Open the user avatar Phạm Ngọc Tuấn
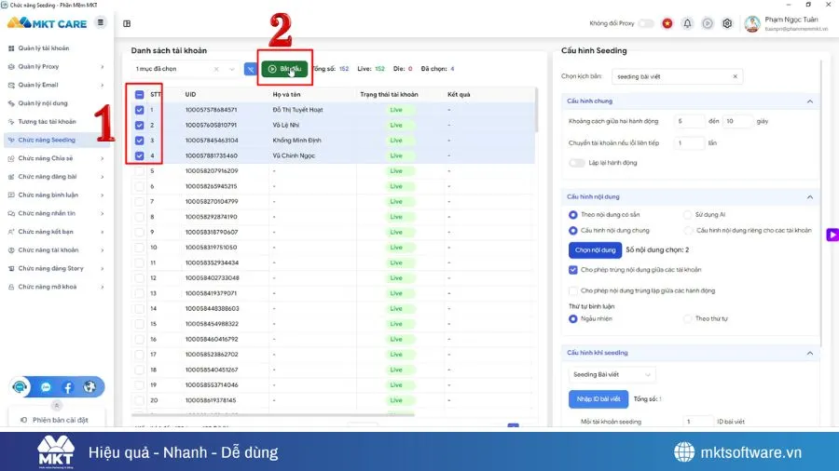The width and height of the screenshot is (839, 471). pos(752,23)
